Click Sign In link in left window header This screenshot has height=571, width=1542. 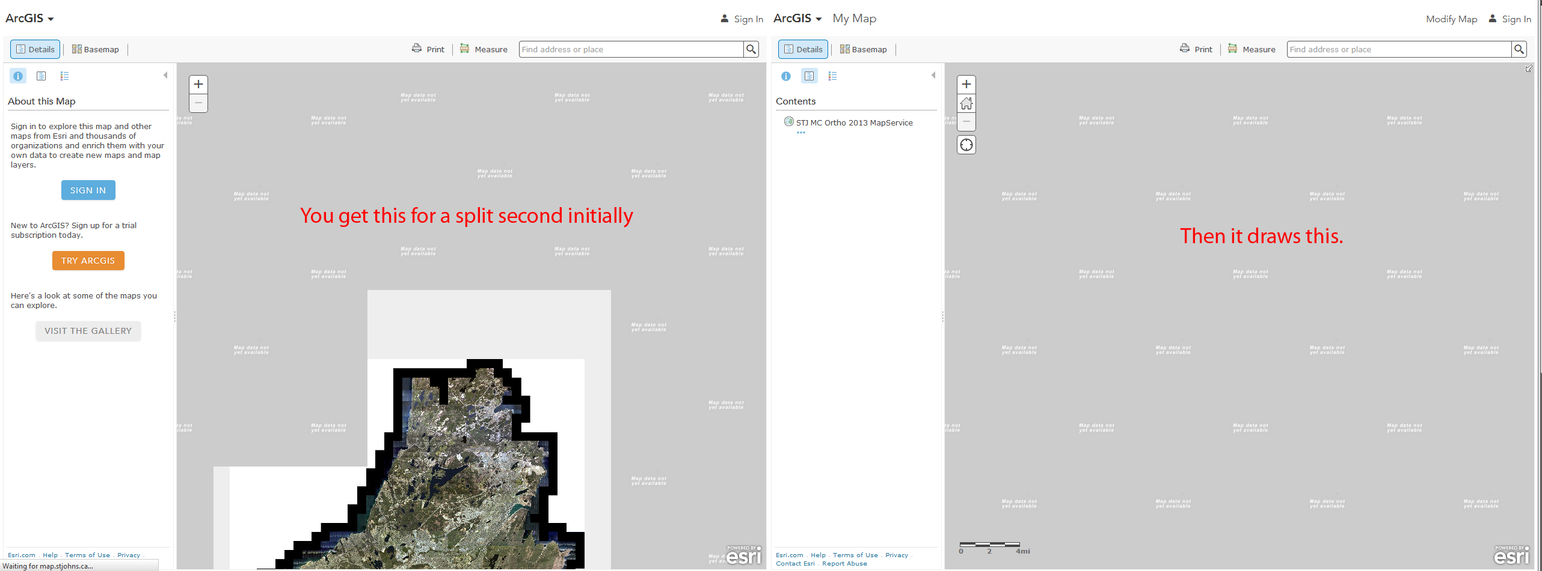click(x=742, y=19)
